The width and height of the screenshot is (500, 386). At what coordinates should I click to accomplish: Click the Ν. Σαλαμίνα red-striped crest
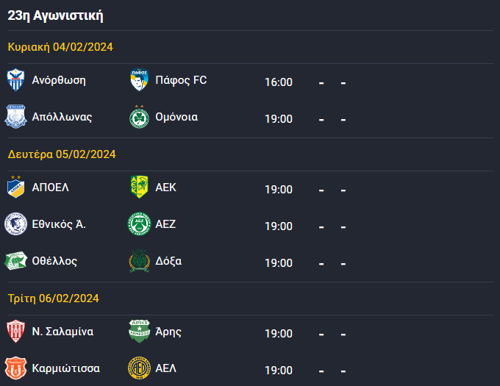point(15,331)
